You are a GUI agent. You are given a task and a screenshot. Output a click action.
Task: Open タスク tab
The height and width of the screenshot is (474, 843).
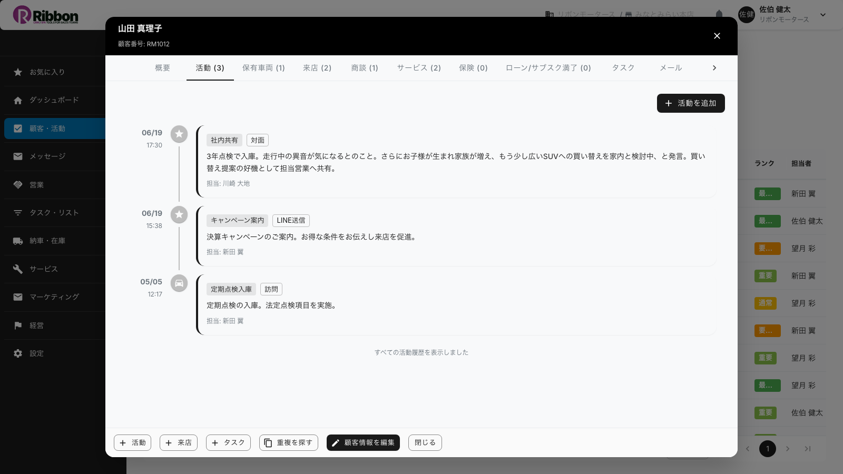[623, 68]
